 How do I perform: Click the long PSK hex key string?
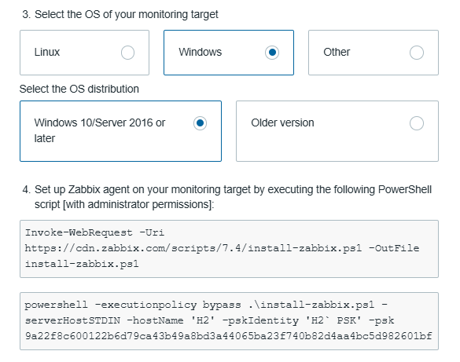(229, 336)
